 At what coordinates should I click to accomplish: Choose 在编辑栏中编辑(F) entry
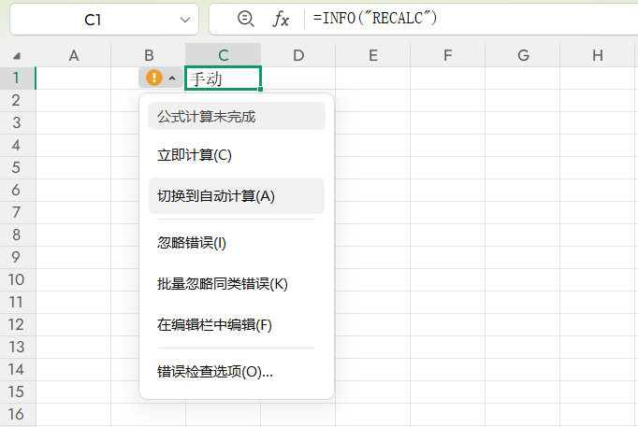click(237, 324)
